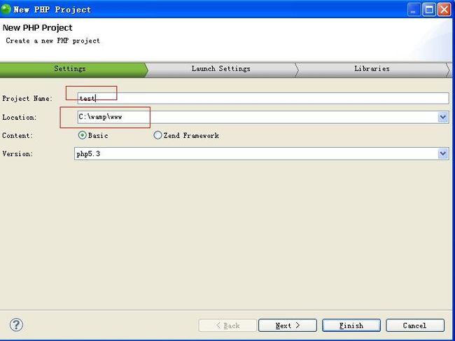455x341 pixels.
Task: Click the "New PHP Project" header title
Action: point(37,28)
